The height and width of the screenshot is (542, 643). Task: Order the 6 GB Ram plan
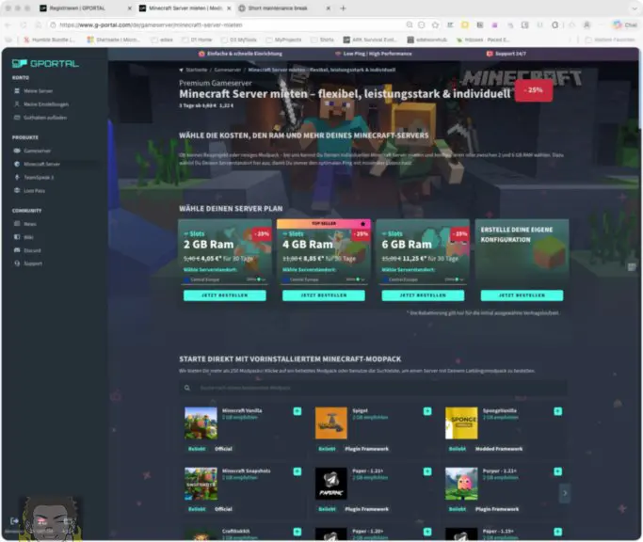click(423, 295)
